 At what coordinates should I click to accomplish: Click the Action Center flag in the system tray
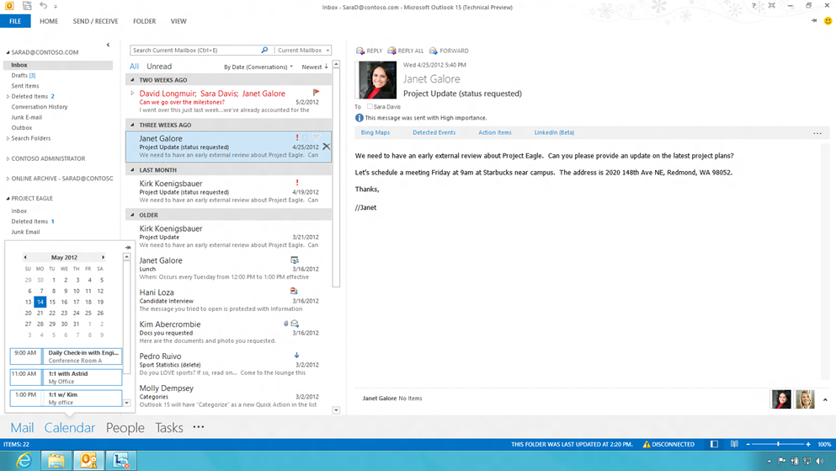coord(782,461)
